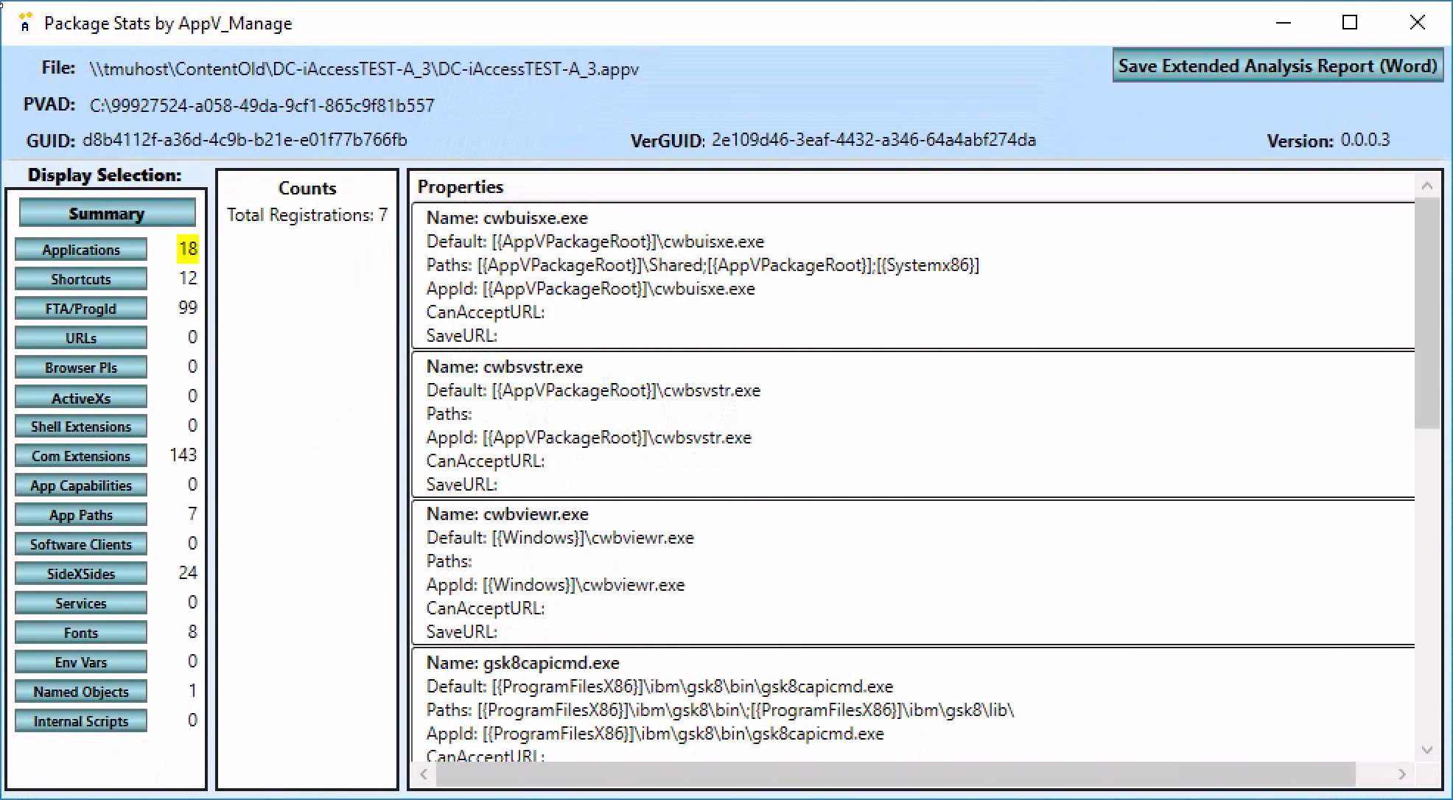The width and height of the screenshot is (1453, 800).
Task: Open the Com Extensions section
Action: pos(81,456)
